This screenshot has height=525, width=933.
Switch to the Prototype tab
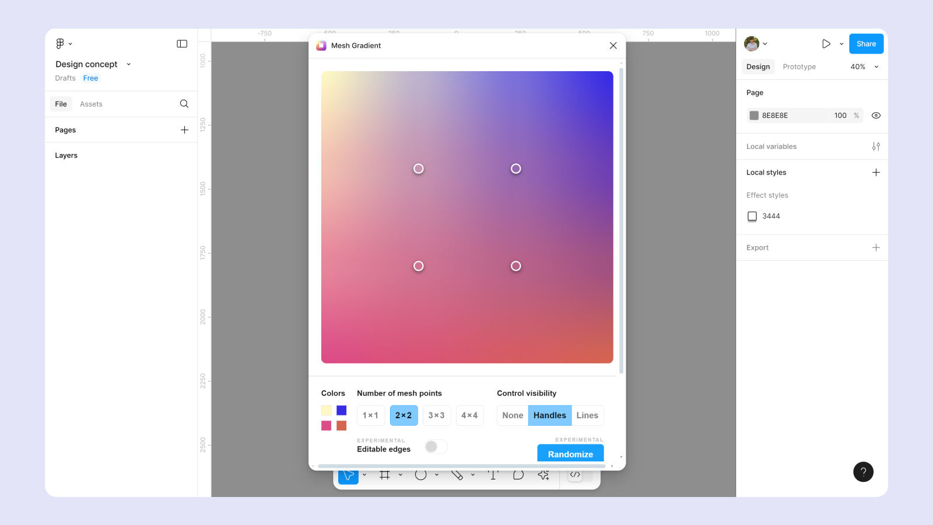pos(799,66)
